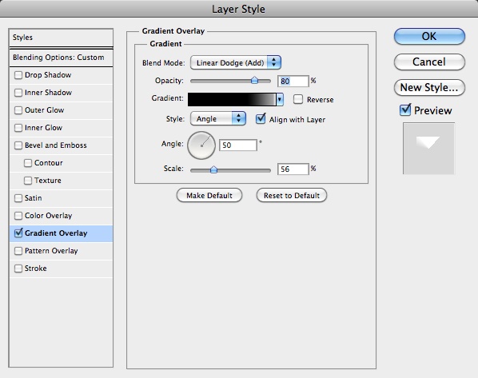Click the Make Default button

coord(209,196)
